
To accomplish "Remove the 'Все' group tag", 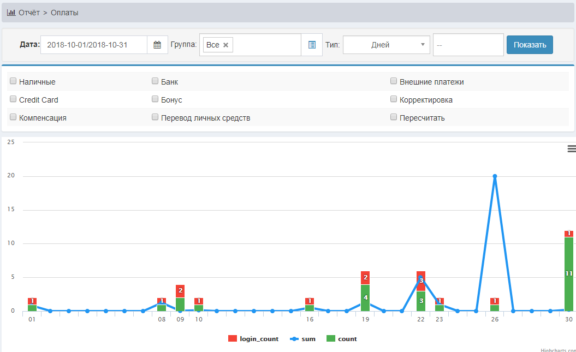I will coord(225,45).
